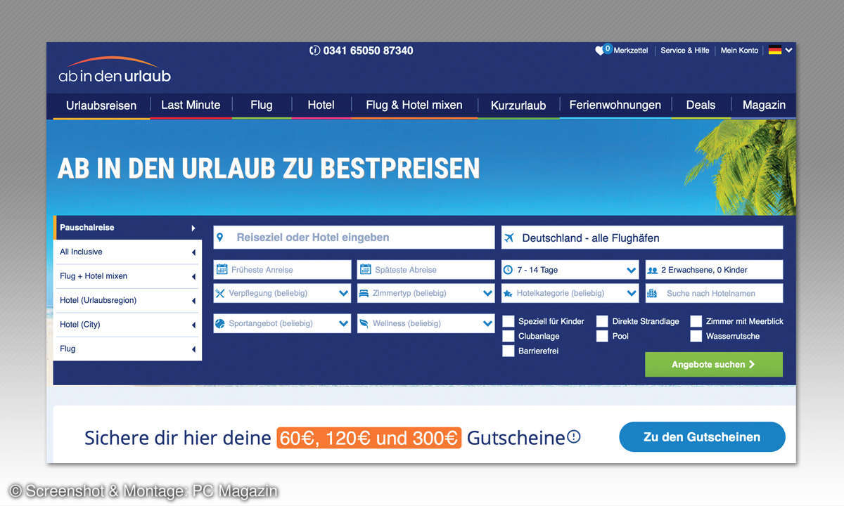Go to the Flug nav tab
This screenshot has height=506, width=844.
click(x=261, y=105)
